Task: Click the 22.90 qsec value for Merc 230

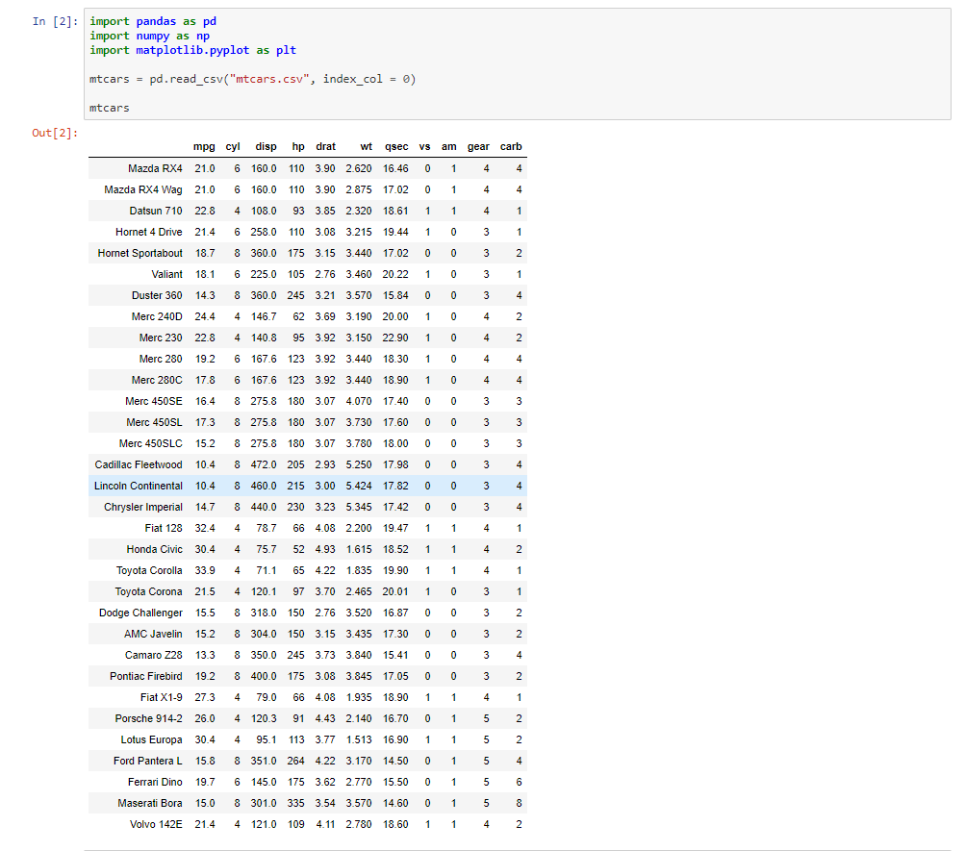Action: [395, 338]
